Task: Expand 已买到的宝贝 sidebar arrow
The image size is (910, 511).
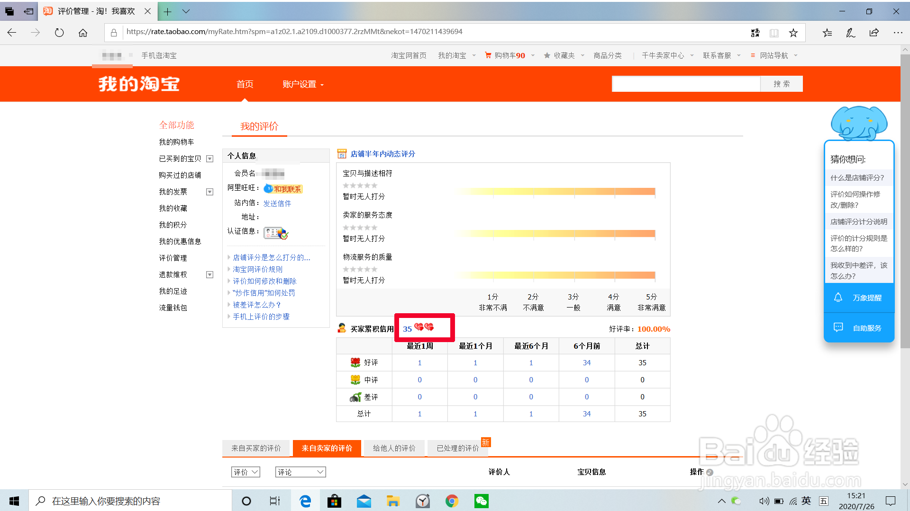Action: tap(209, 159)
